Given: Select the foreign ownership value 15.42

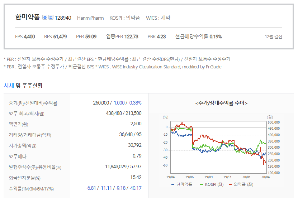Looking at the screenshot, I should pyautogui.click(x=136, y=177).
